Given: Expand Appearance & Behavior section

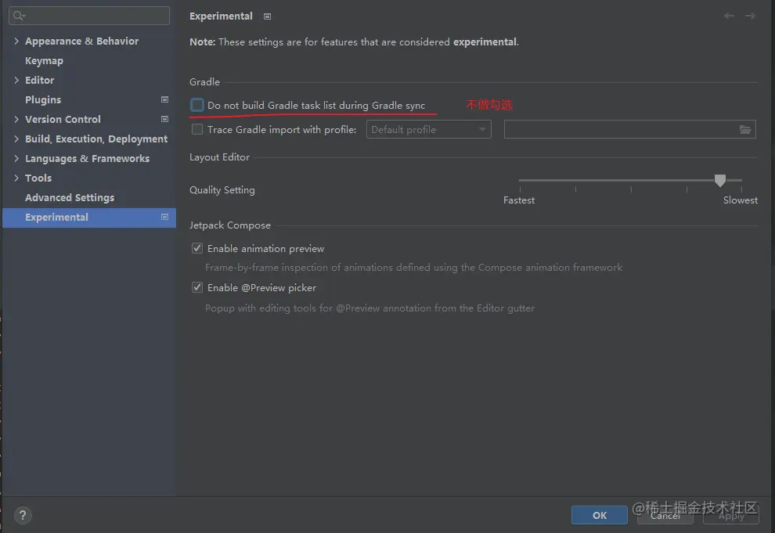Looking at the screenshot, I should tap(16, 41).
